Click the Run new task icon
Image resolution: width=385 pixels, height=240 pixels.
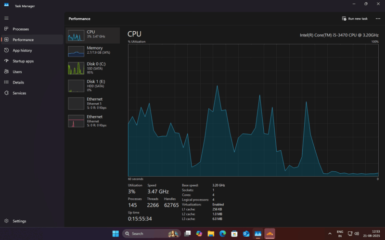344,19
